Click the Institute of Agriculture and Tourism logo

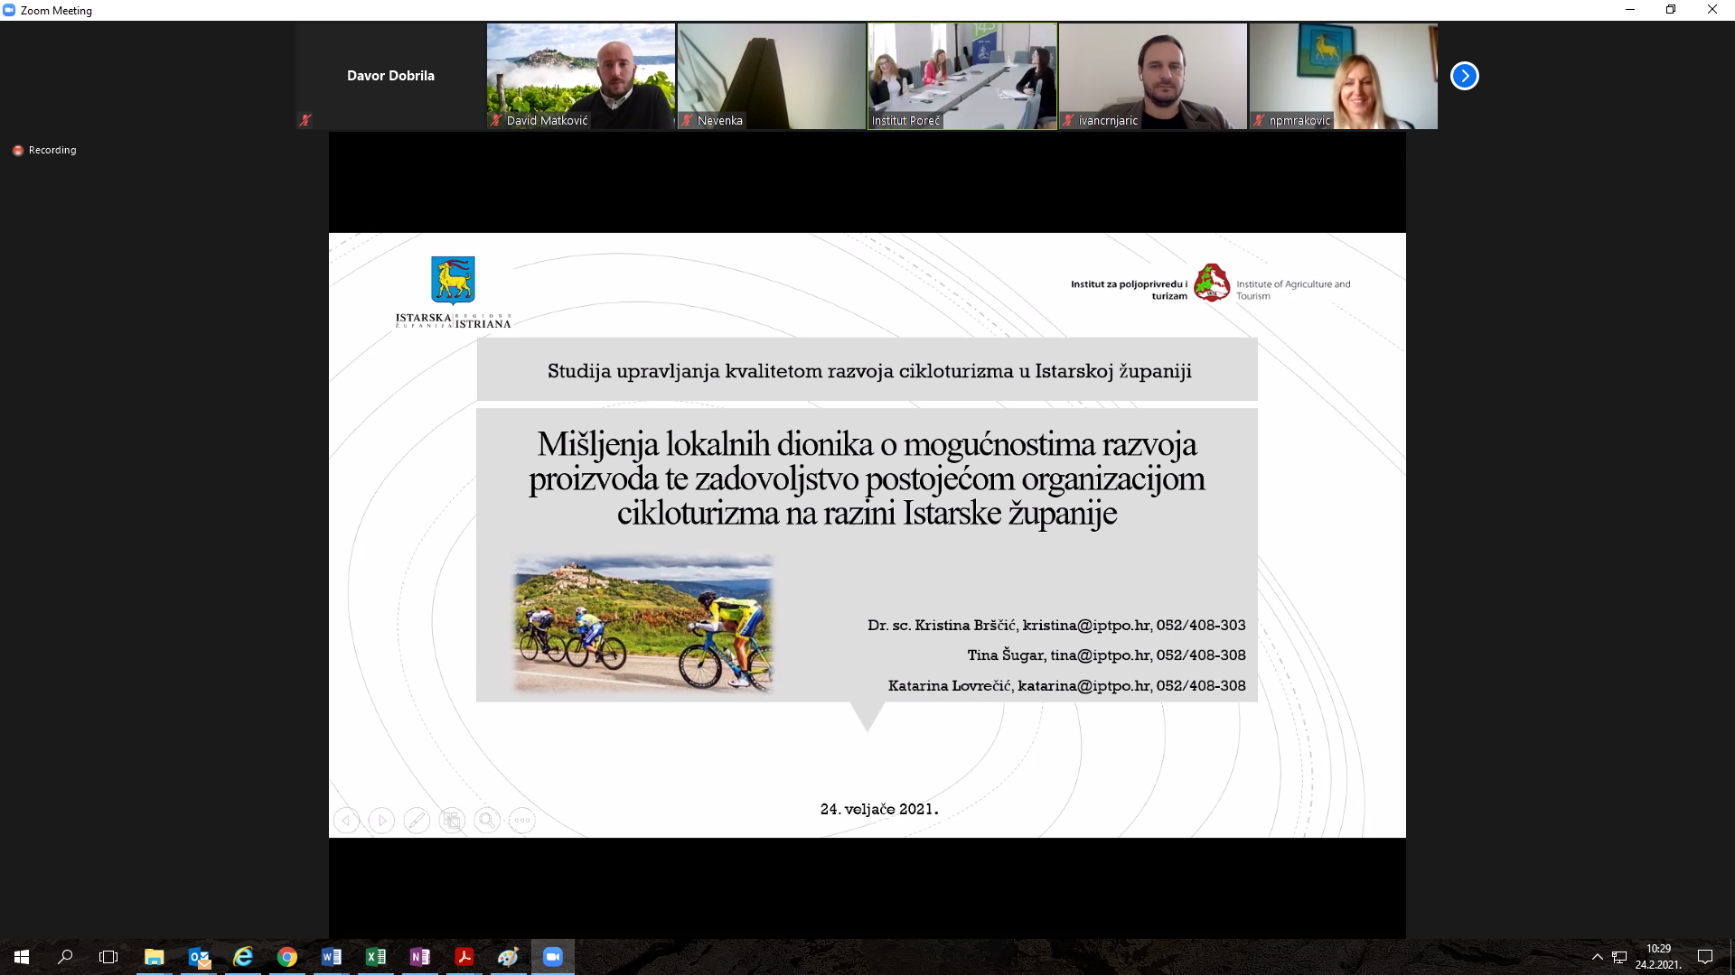pos(1211,283)
